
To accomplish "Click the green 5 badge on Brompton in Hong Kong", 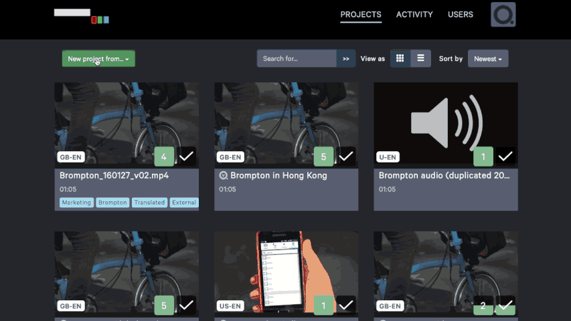I will pos(323,156).
